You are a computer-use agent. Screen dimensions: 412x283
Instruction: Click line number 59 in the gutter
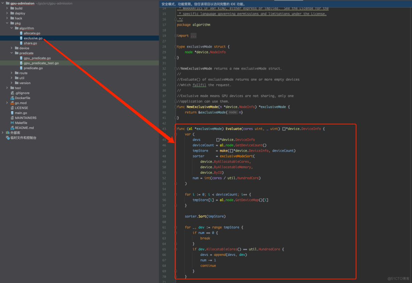[164, 216]
